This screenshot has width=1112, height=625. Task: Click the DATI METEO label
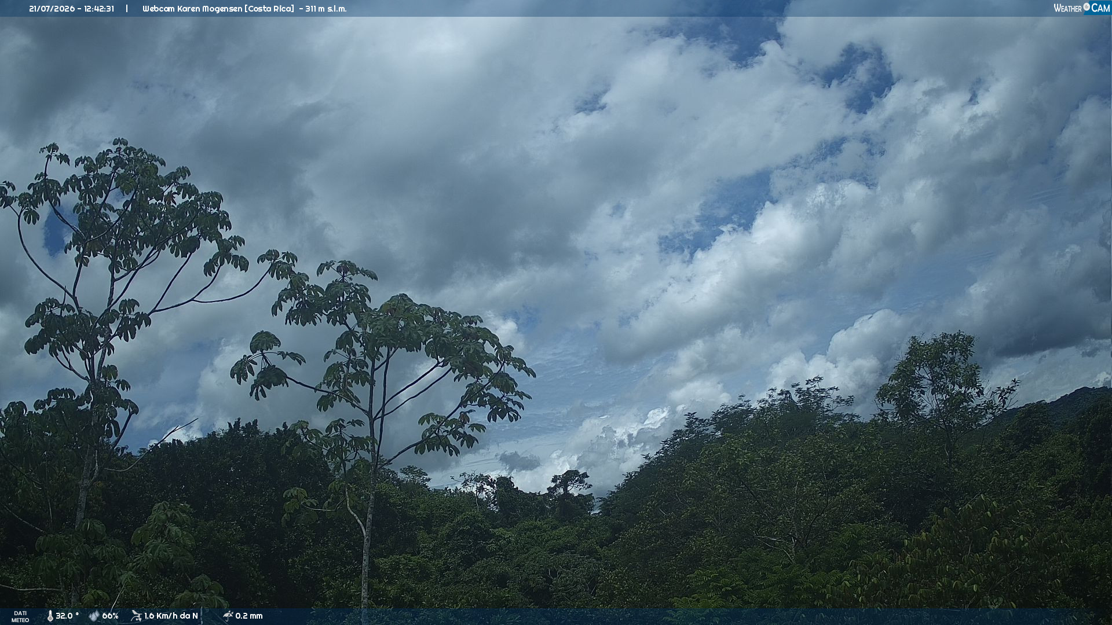coord(20,617)
